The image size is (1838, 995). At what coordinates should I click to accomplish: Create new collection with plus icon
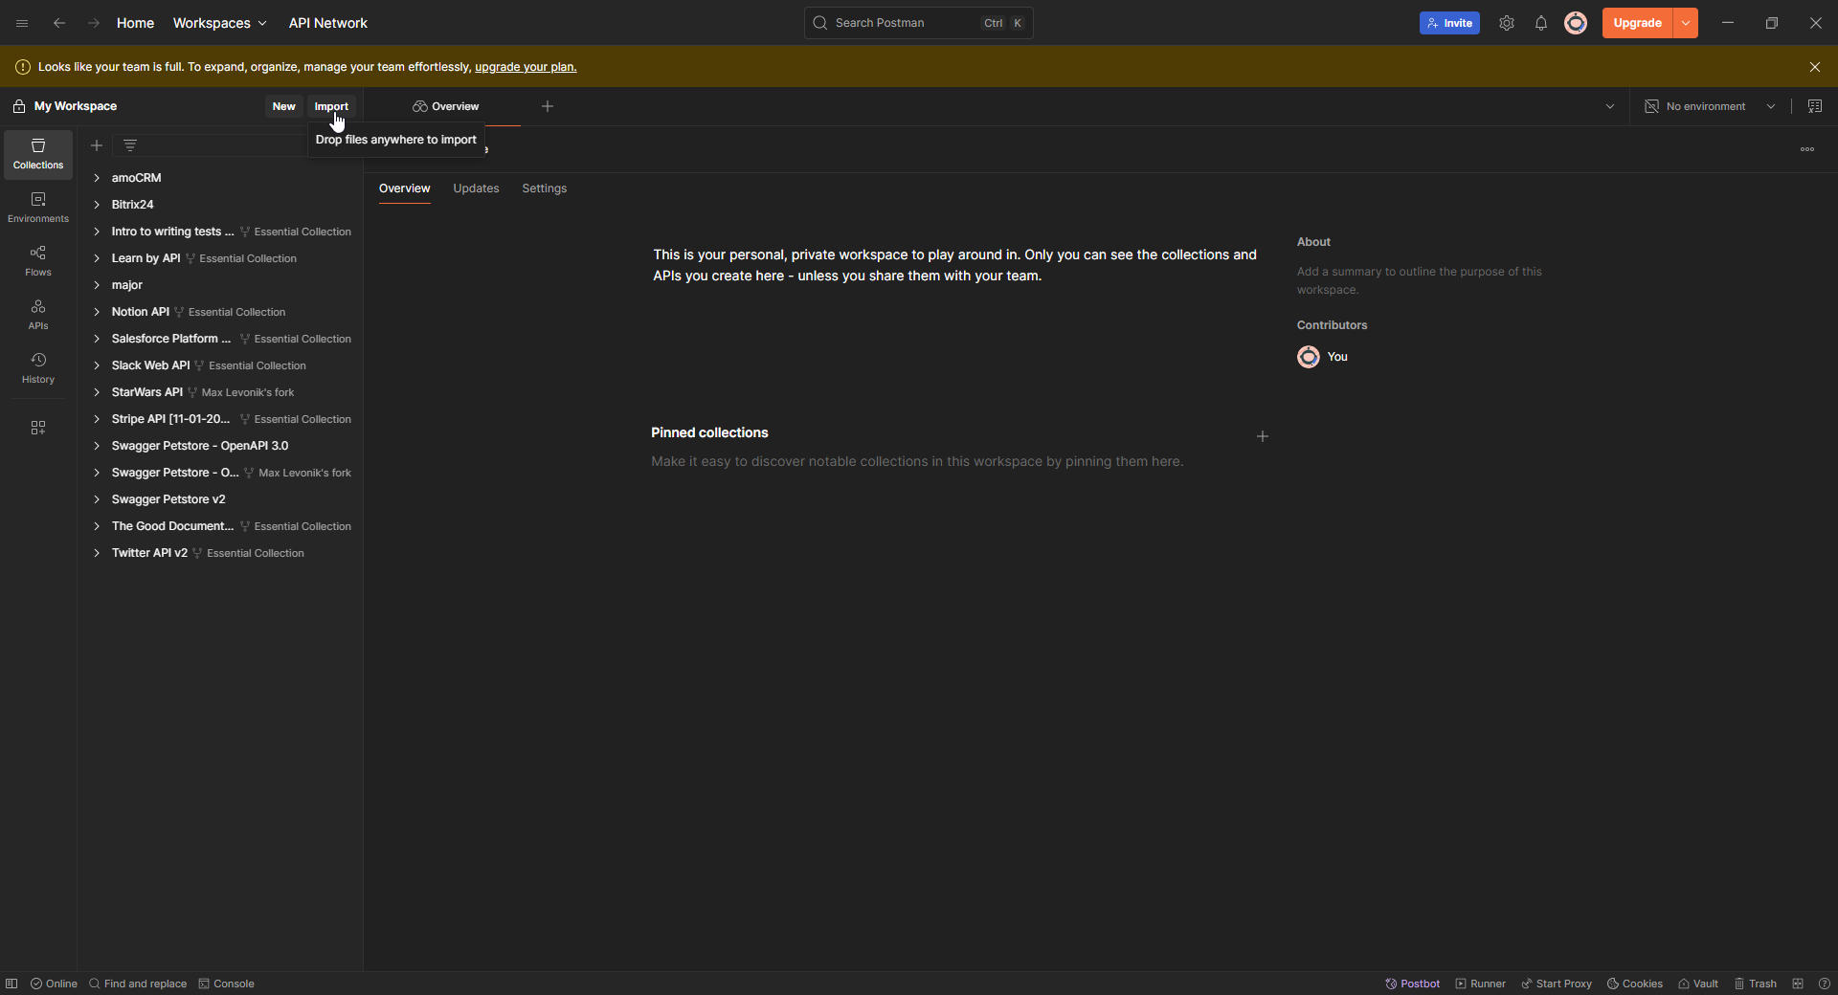click(97, 145)
